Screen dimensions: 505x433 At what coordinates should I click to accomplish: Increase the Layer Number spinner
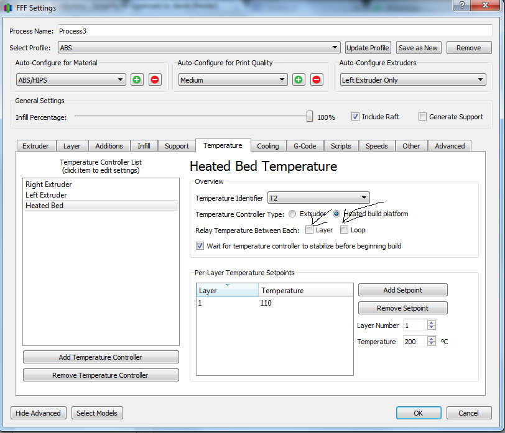[431, 322]
